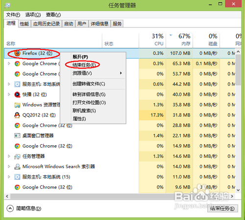This screenshot has width=245, height=220.
Task: Expand the 44.2 MB 服务主机 group
Action: click(x=9, y=84)
